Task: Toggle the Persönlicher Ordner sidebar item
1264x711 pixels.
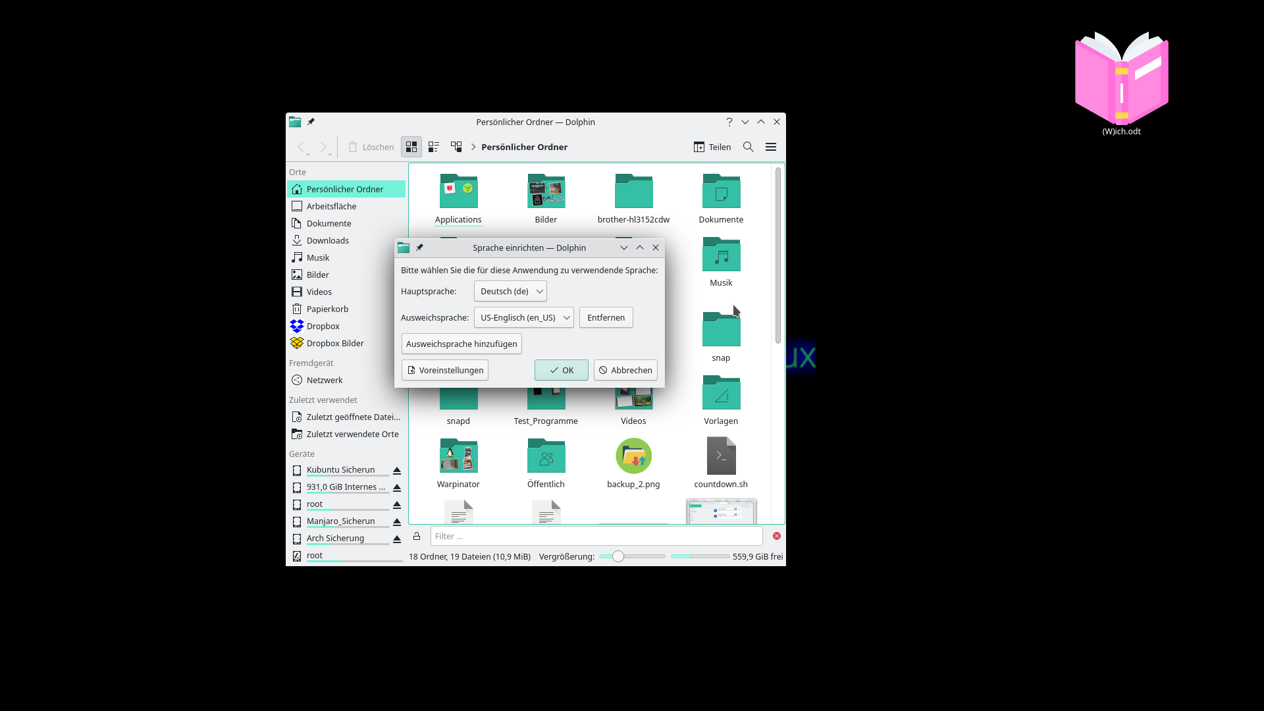Action: pyautogui.click(x=345, y=188)
